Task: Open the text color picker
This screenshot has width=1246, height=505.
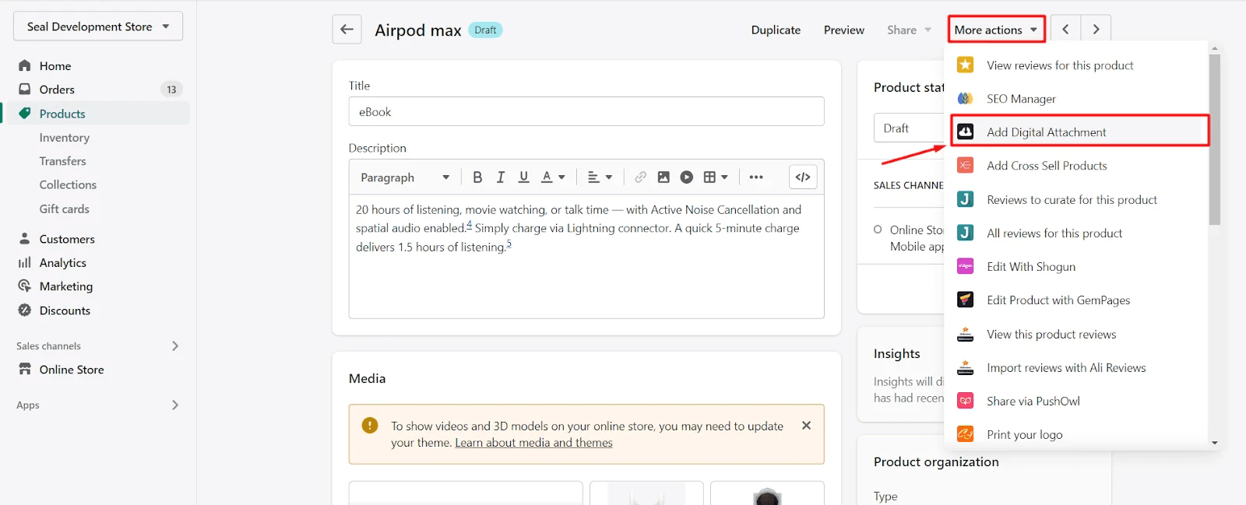Action: pyautogui.click(x=553, y=177)
